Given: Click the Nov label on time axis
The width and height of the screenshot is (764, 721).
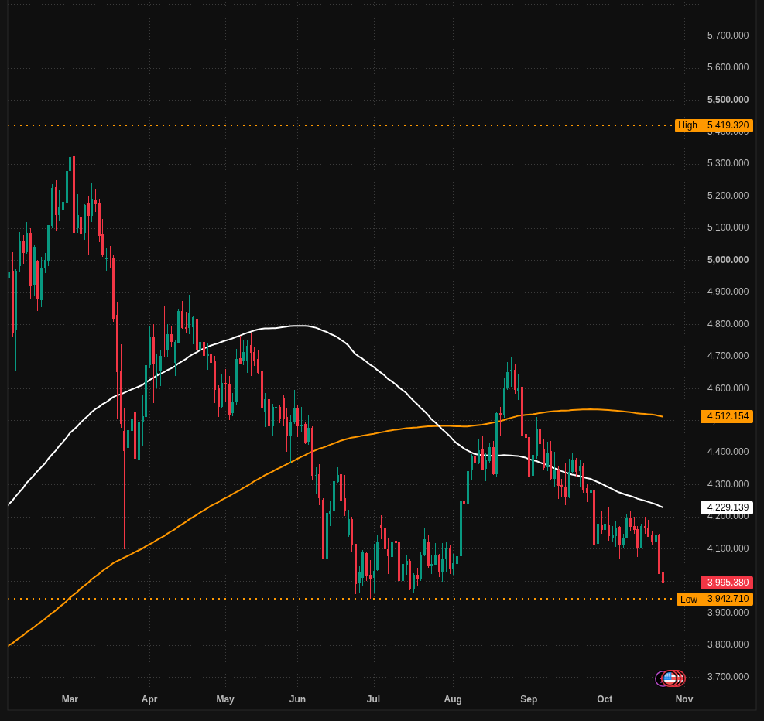Looking at the screenshot, I should 684,699.
